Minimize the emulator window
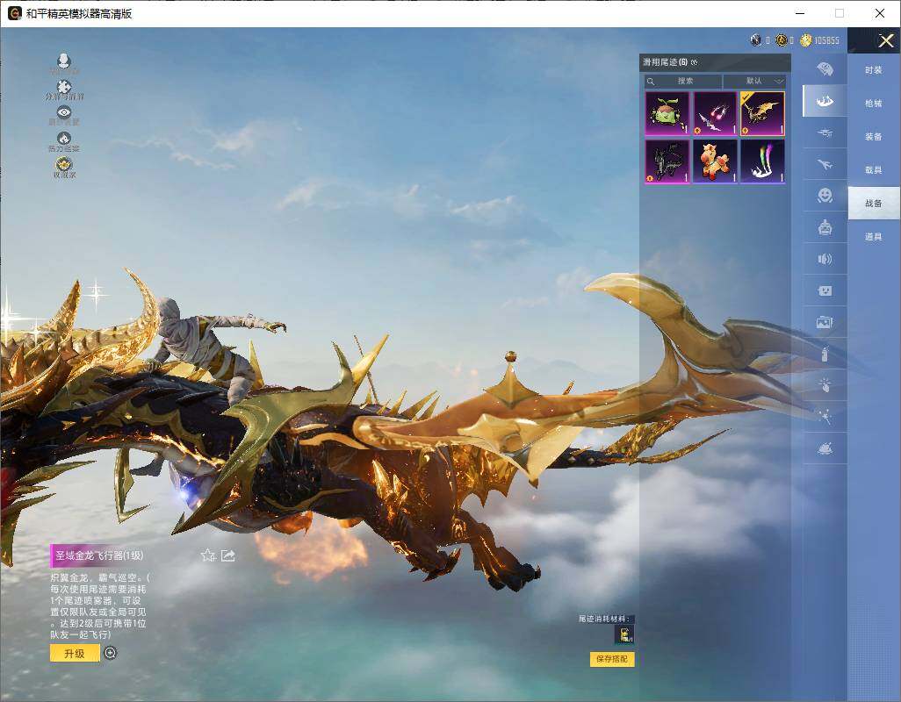This screenshot has height=702, width=901. tap(800, 13)
